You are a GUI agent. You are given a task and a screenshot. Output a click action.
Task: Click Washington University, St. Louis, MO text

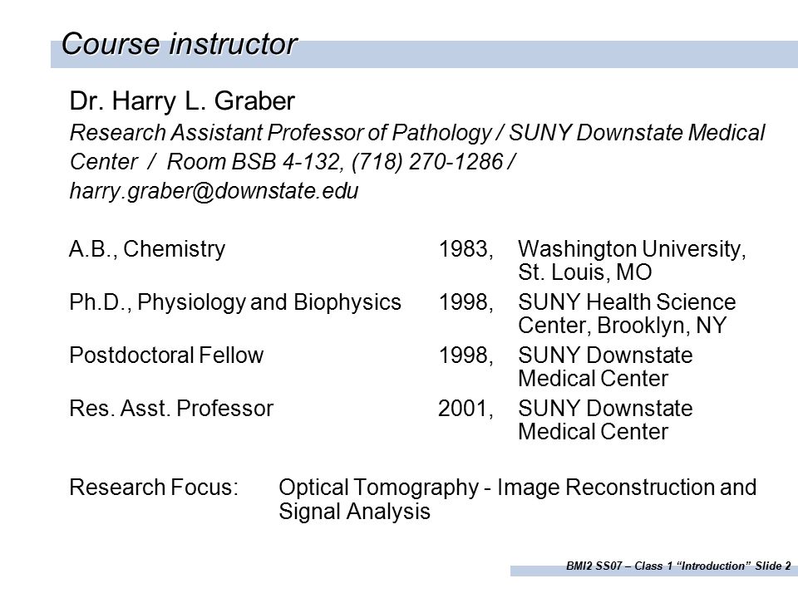click(632, 260)
